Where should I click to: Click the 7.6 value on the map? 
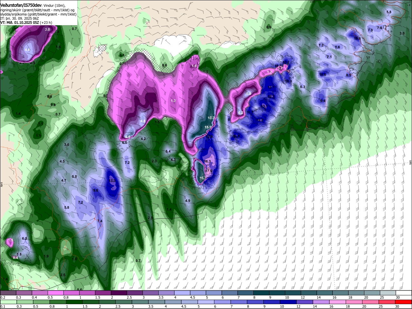pos(337,47)
